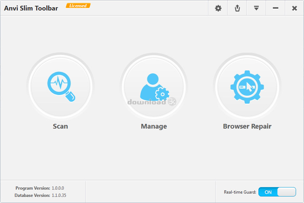Close the Anvi Slim Toolbar window

pos(295,8)
